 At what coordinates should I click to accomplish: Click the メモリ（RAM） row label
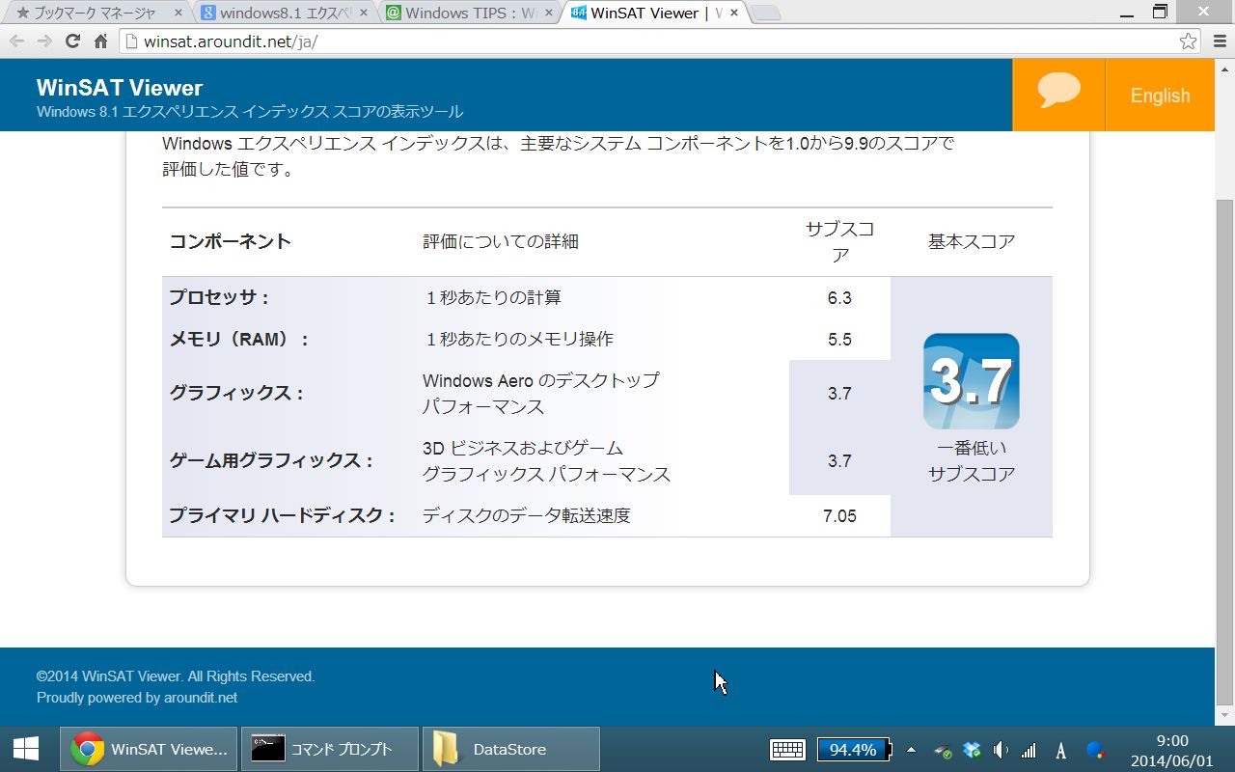(x=239, y=340)
